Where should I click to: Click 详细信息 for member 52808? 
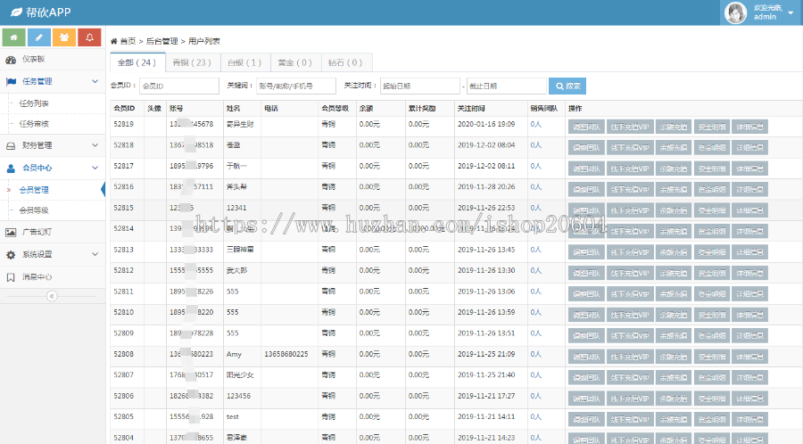749,357
